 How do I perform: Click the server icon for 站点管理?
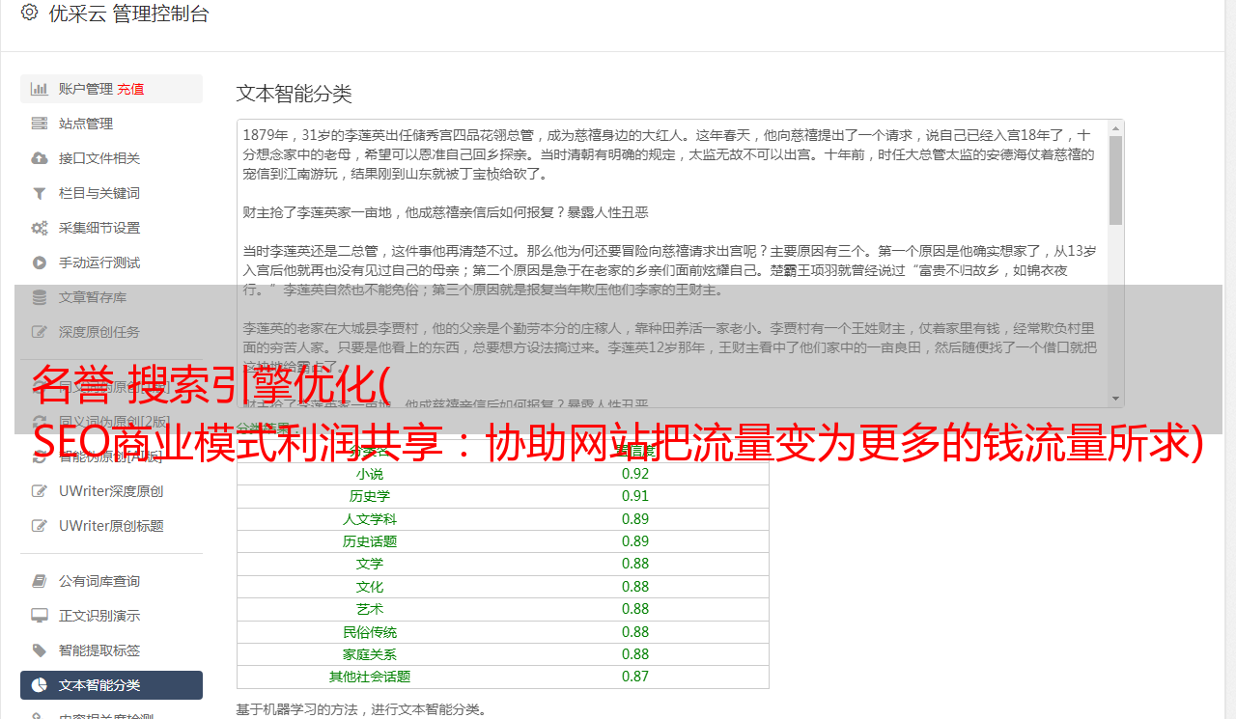[x=39, y=124]
